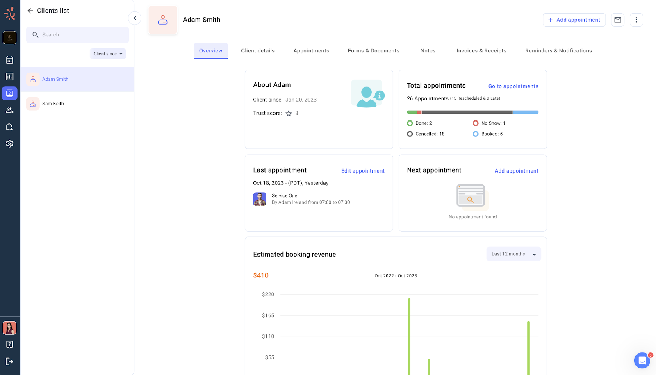Screen dimensions: 656x375
Task: Click the Go to appointments link
Action: (513, 86)
